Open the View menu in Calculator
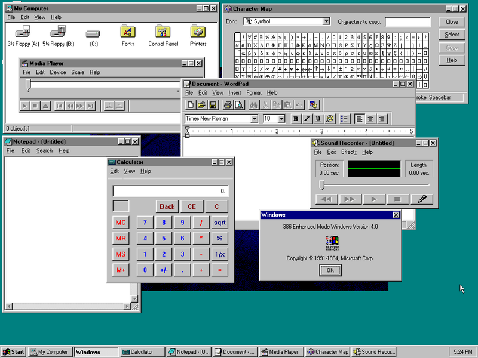 coord(129,171)
